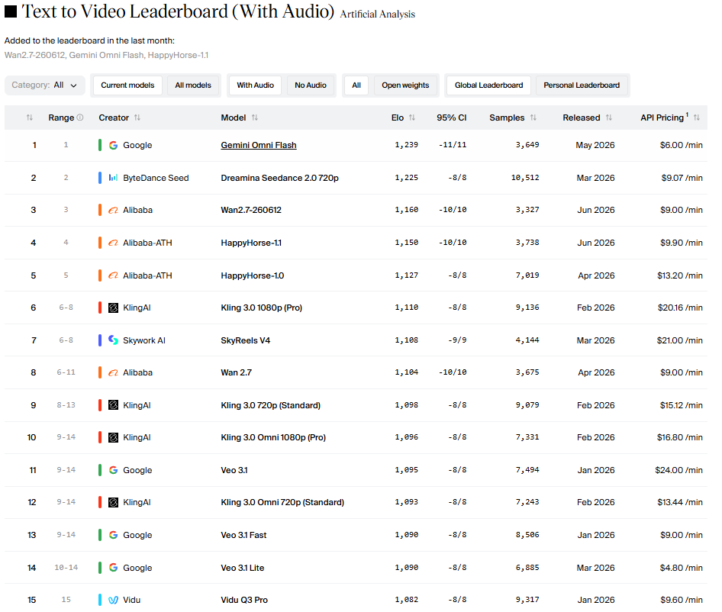Click samples count 9,317
Viewport: 722px width, 612px height.
[527, 600]
